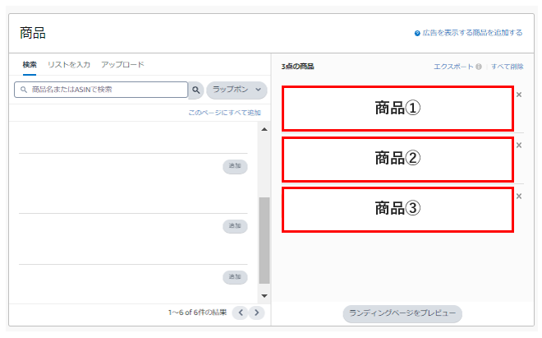Go to previous results page arrow
Image resolution: width=542 pixels, height=338 pixels.
[241, 313]
